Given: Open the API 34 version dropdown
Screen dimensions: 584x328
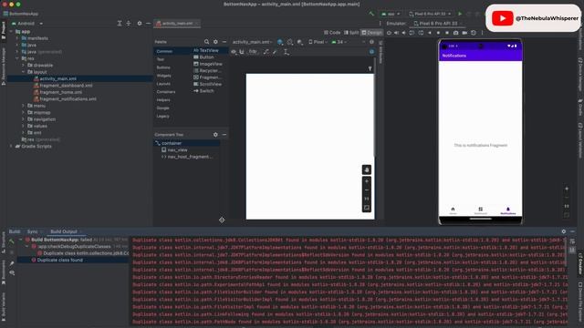Looking at the screenshot, I should [339, 42].
